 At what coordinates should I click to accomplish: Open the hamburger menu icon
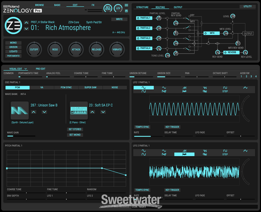pyautogui.click(x=126, y=5)
